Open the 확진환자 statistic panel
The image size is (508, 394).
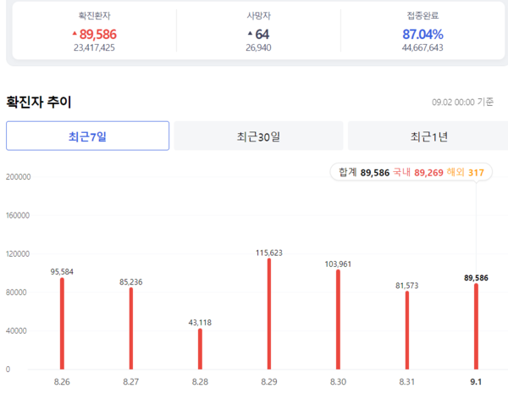point(94,32)
